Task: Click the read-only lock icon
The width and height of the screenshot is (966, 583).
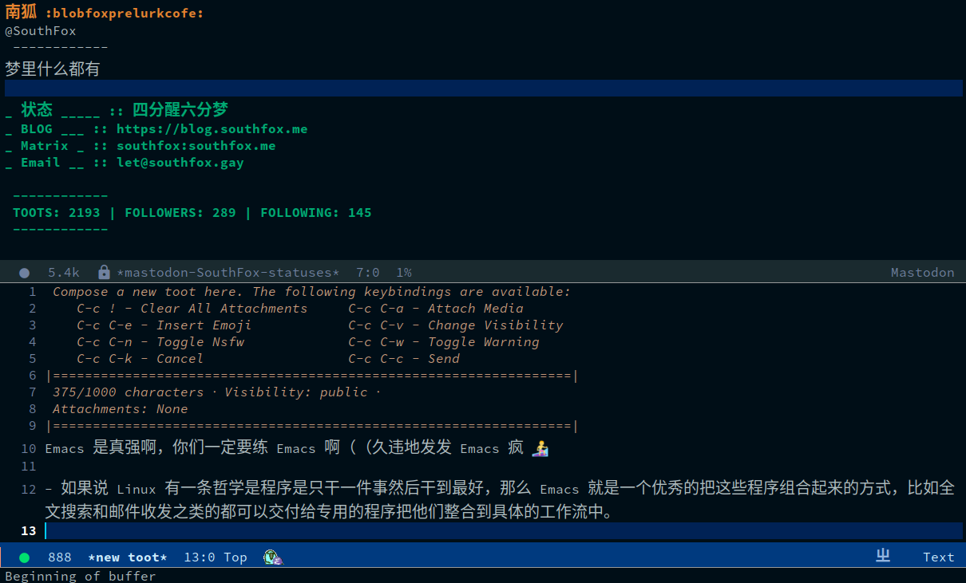Action: point(104,273)
